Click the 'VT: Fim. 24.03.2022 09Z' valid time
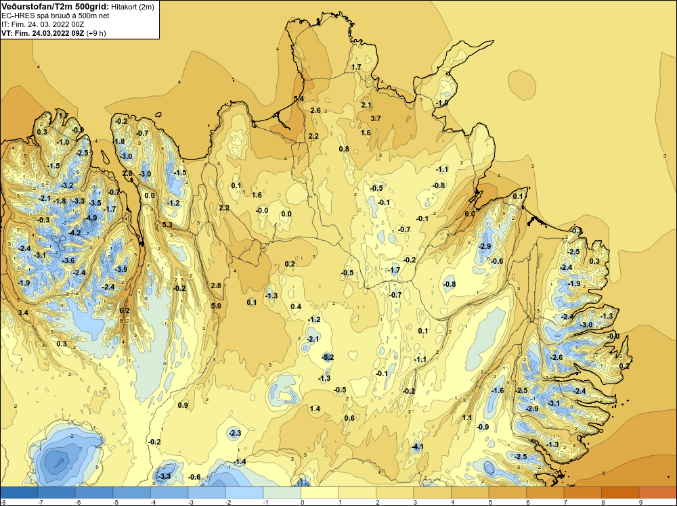677x506 pixels. coord(43,33)
